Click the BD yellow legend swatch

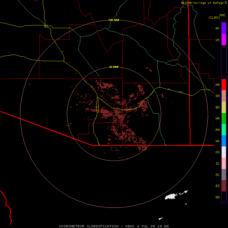[224, 107]
